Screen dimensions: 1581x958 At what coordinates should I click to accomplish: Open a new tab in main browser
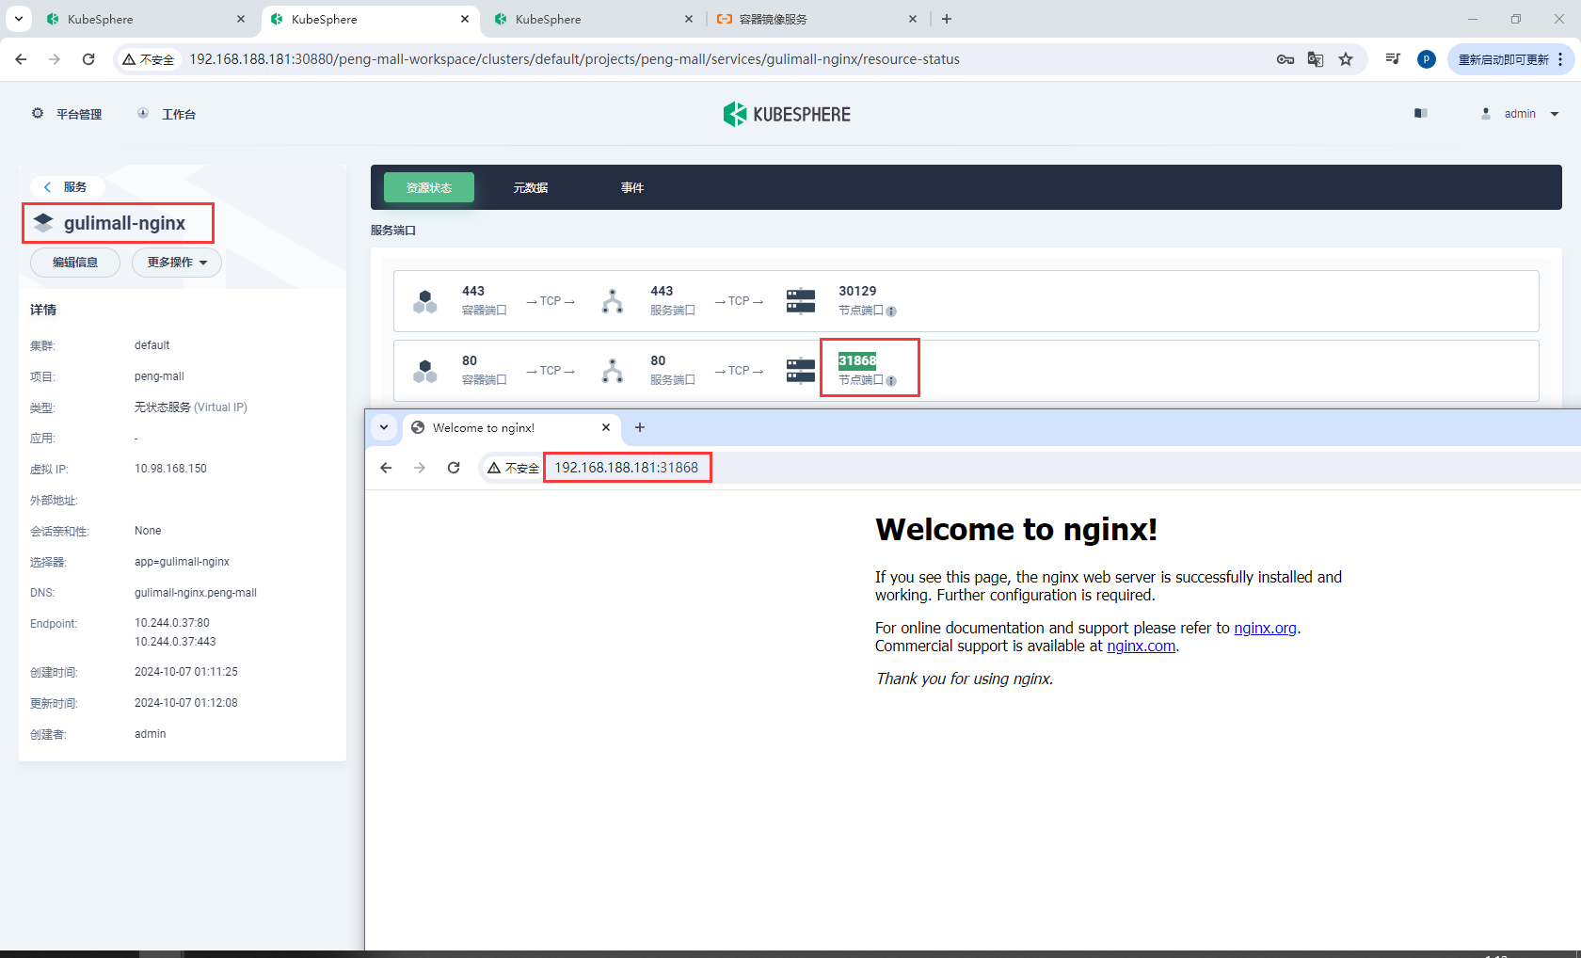[x=947, y=19]
